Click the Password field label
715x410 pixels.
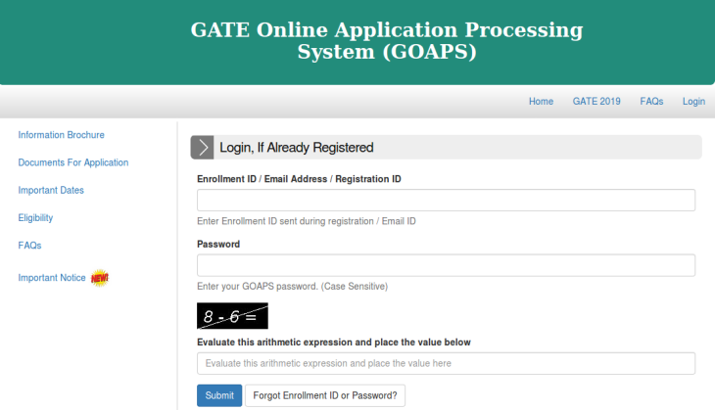tap(218, 245)
